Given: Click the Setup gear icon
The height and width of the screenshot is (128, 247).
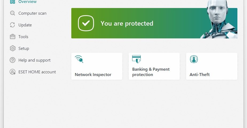Looking at the screenshot, I should [x=12, y=49].
